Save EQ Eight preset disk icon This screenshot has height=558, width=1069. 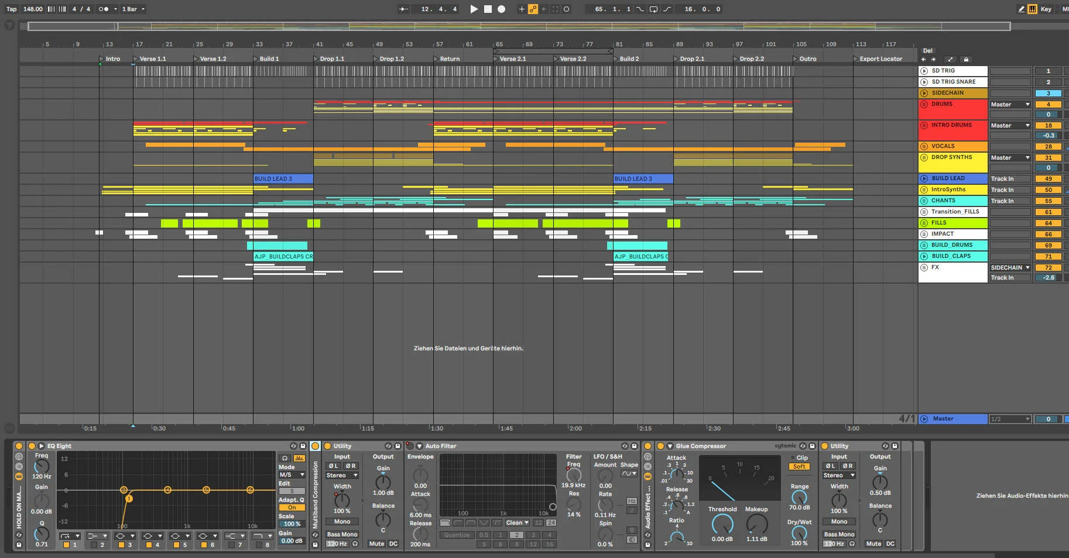303,446
